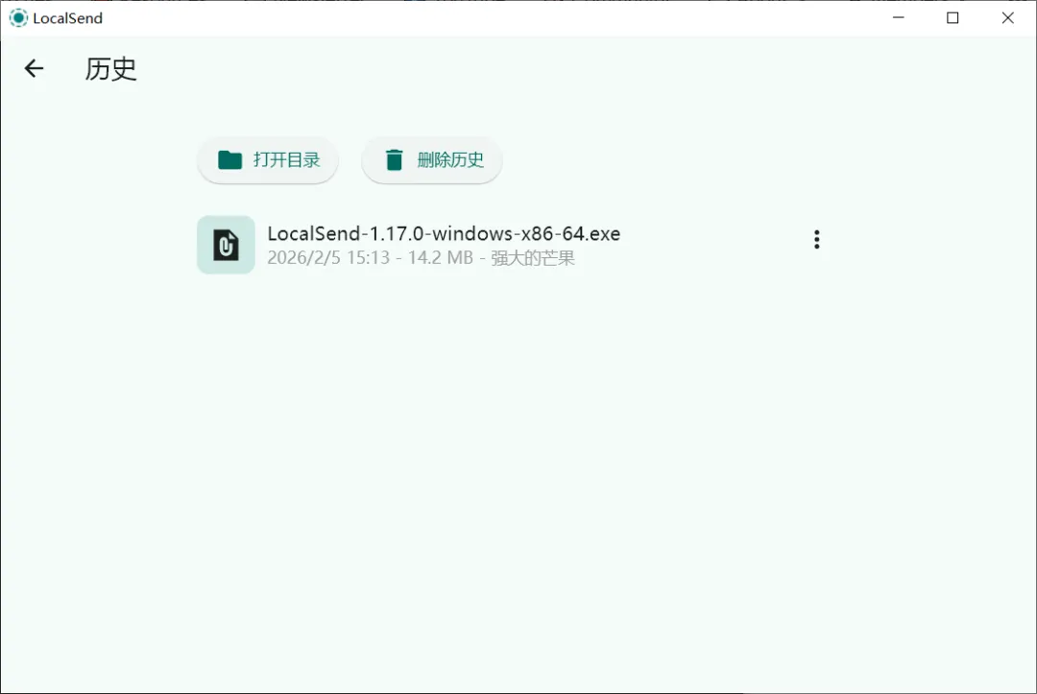Minimize the LocalSend window
This screenshot has height=694, width=1037.
898,18
